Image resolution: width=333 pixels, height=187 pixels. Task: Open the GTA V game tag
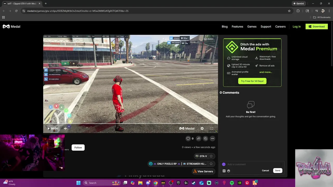[201, 156]
